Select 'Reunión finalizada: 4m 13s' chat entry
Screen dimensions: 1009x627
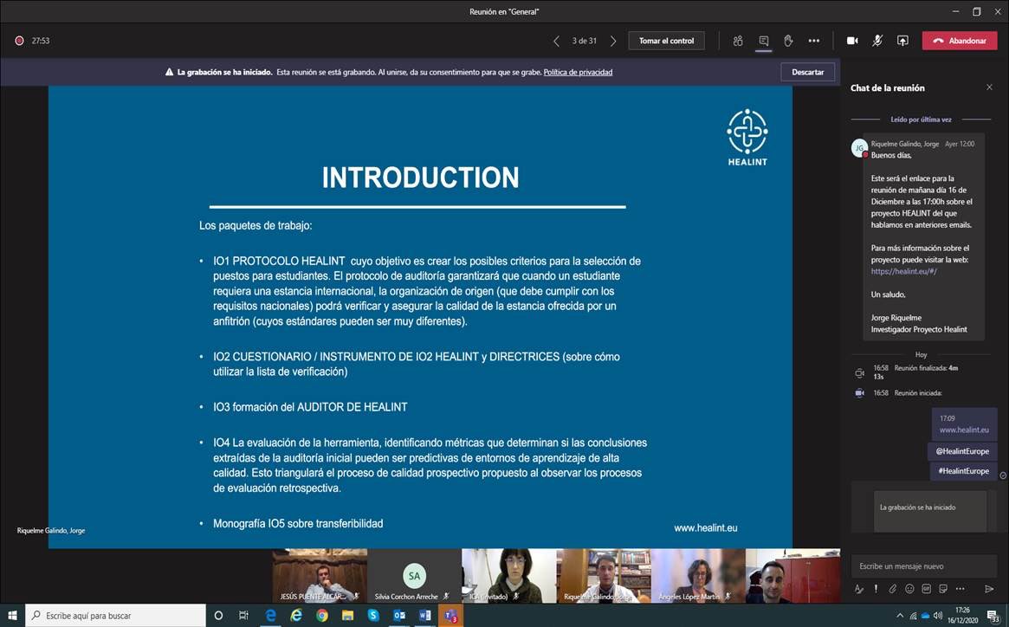(x=915, y=372)
